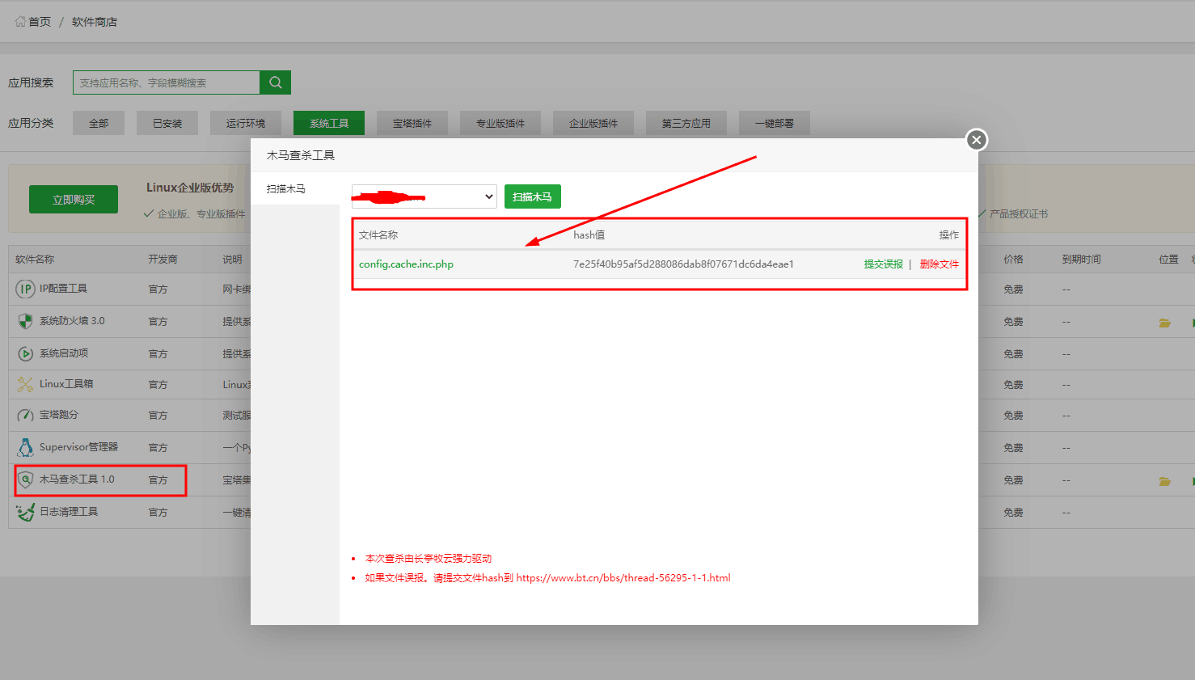This screenshot has height=680, width=1195.
Task: Click the application search input field
Action: point(166,82)
